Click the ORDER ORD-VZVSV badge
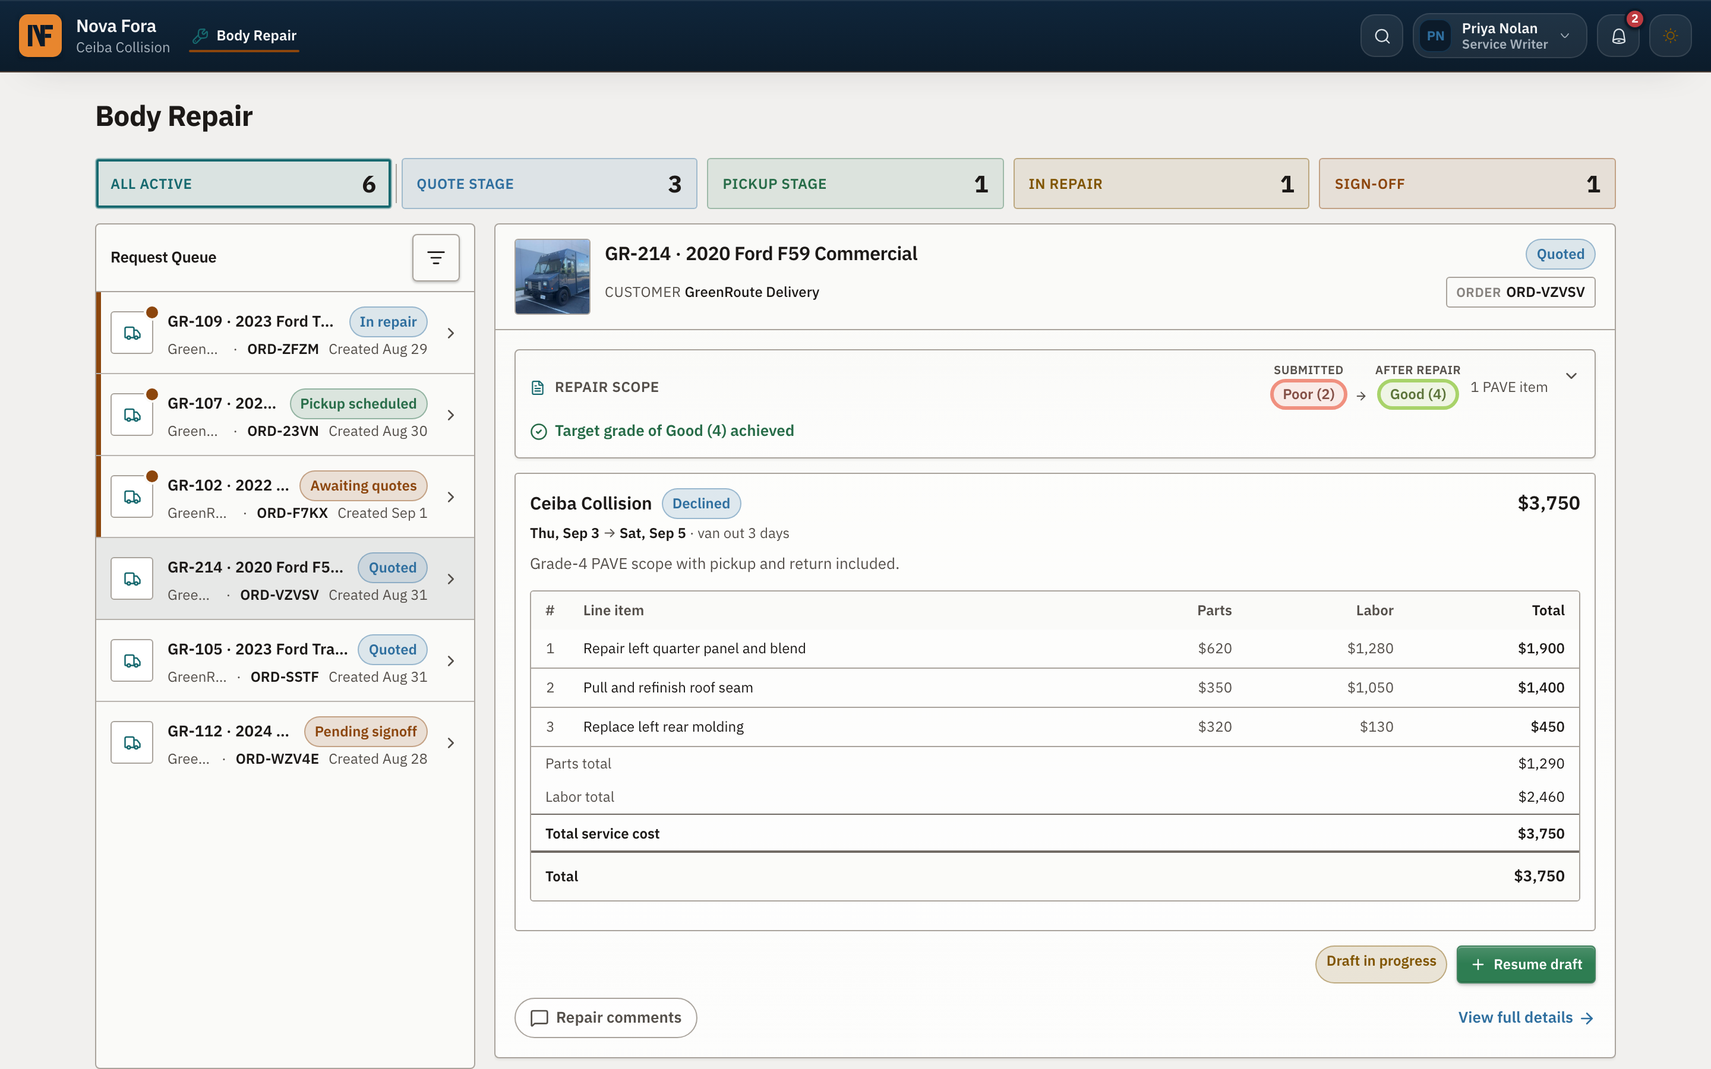Image resolution: width=1711 pixels, height=1069 pixels. [1520, 292]
